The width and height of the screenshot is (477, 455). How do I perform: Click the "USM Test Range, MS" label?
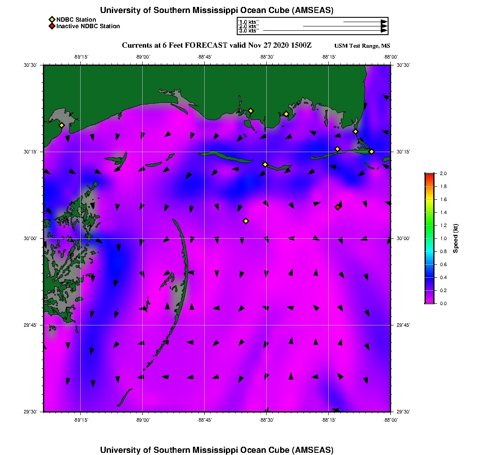pyautogui.click(x=363, y=46)
